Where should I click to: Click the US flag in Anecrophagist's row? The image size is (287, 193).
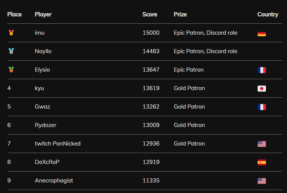[261, 181]
